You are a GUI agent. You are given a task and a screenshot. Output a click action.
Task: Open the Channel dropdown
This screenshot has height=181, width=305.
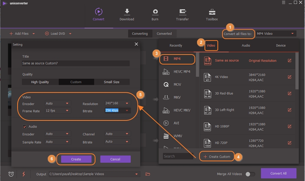(117, 134)
